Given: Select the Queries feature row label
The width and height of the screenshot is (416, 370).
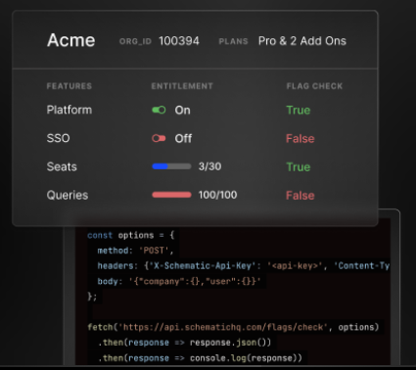Looking at the screenshot, I should pyautogui.click(x=68, y=195).
